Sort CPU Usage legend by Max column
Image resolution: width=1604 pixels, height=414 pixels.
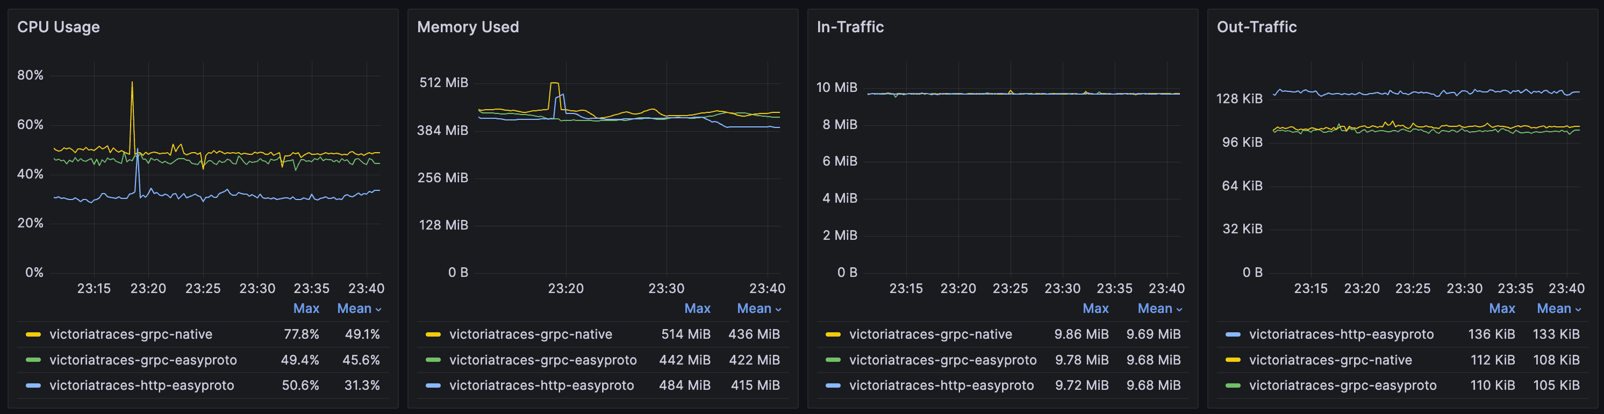click(x=306, y=308)
